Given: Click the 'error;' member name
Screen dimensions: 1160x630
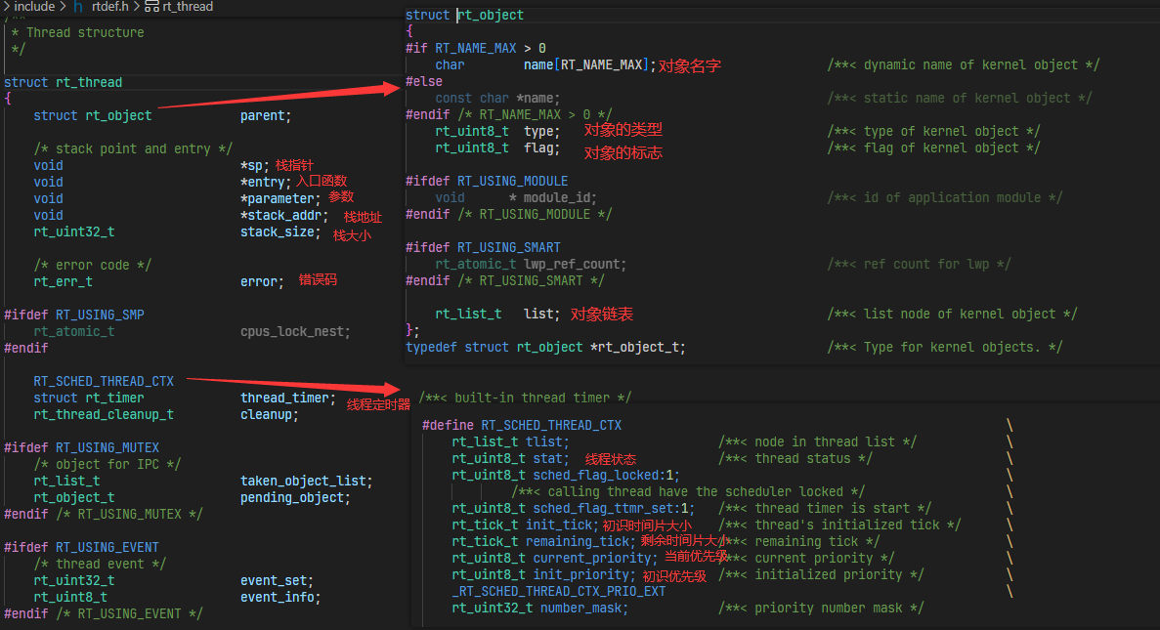Looking at the screenshot, I should (262, 281).
